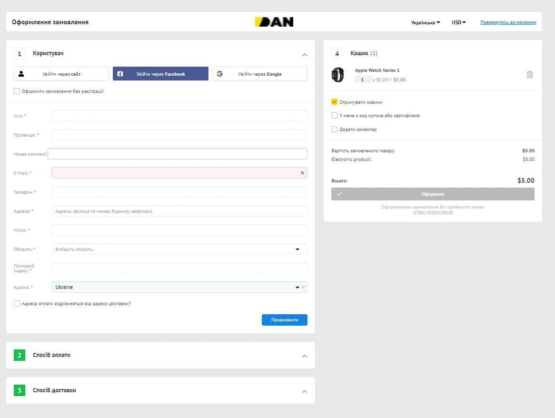Delete Apple Watch from cart via trash icon
555x418 pixels.
click(530, 75)
